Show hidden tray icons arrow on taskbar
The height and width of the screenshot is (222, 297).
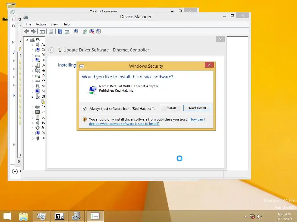(245, 217)
